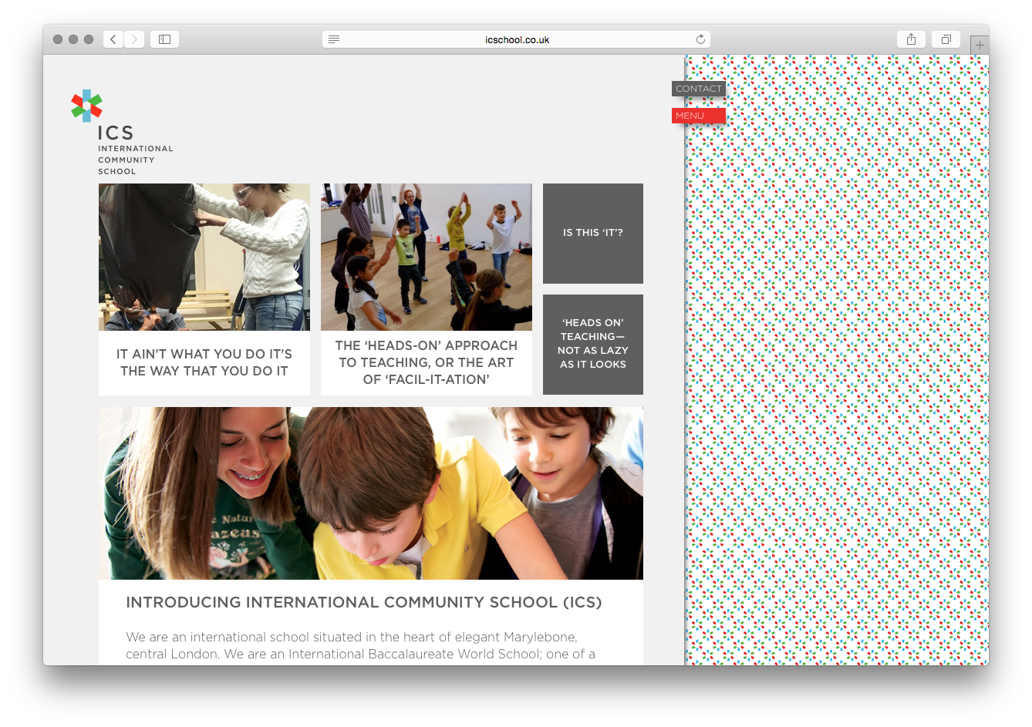Open a new tab with the plus button
The width and height of the screenshot is (1032, 727).
[980, 44]
